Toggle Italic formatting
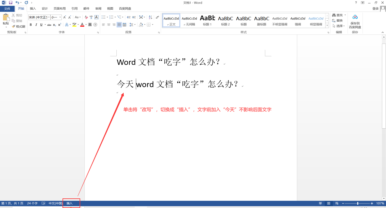 [36, 25]
